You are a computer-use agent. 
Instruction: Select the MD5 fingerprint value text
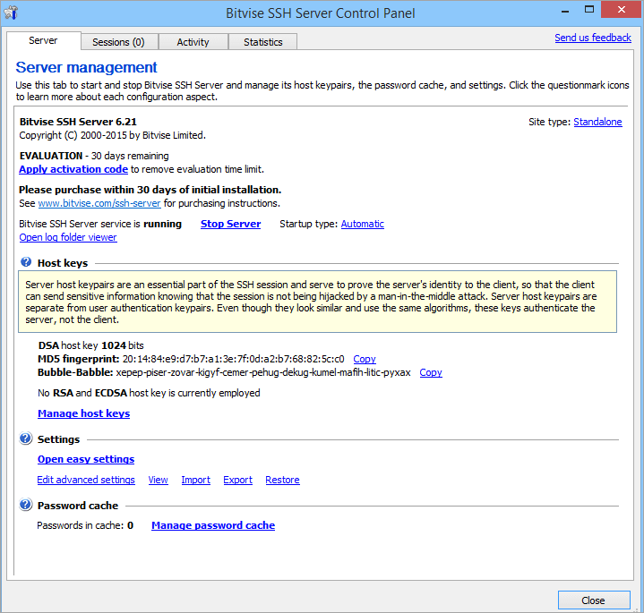(x=233, y=359)
